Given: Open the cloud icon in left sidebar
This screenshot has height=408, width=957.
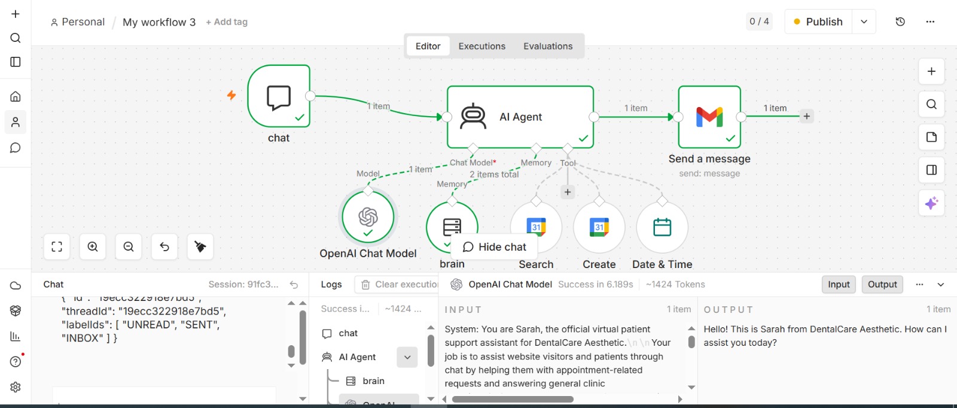Looking at the screenshot, I should [x=16, y=285].
